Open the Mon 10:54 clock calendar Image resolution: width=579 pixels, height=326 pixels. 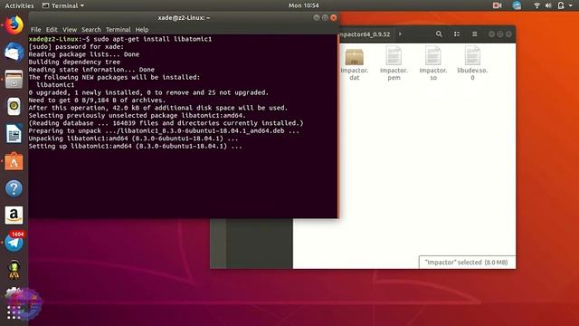304,5
